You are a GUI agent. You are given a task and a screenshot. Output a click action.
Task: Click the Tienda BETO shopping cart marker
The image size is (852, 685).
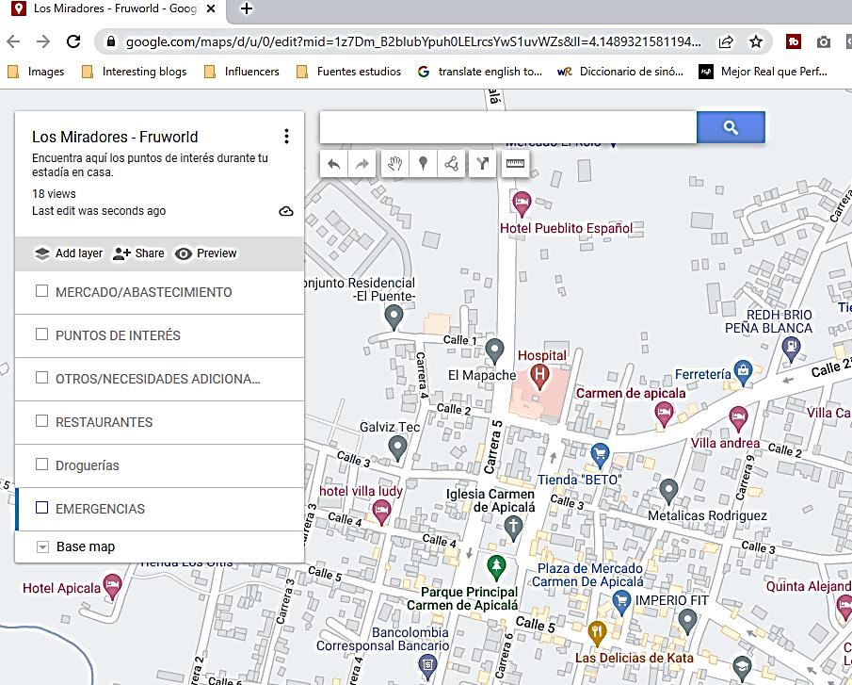click(x=600, y=456)
